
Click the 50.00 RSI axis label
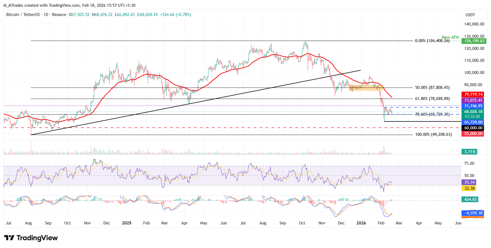pos(469,176)
